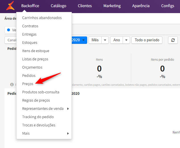This screenshot has width=180, height=148.
Task: Open Tracking do pedido entry
Action: tap(38, 117)
